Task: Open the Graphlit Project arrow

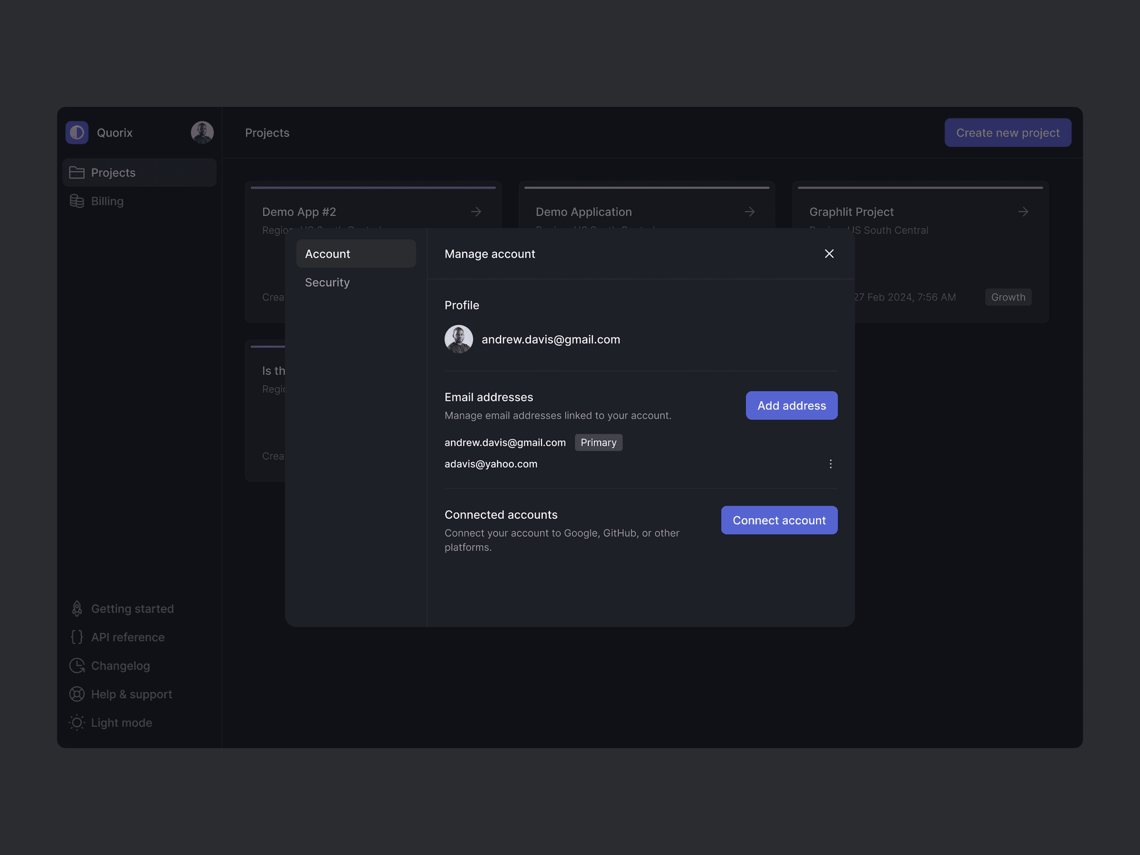Action: click(x=1023, y=212)
